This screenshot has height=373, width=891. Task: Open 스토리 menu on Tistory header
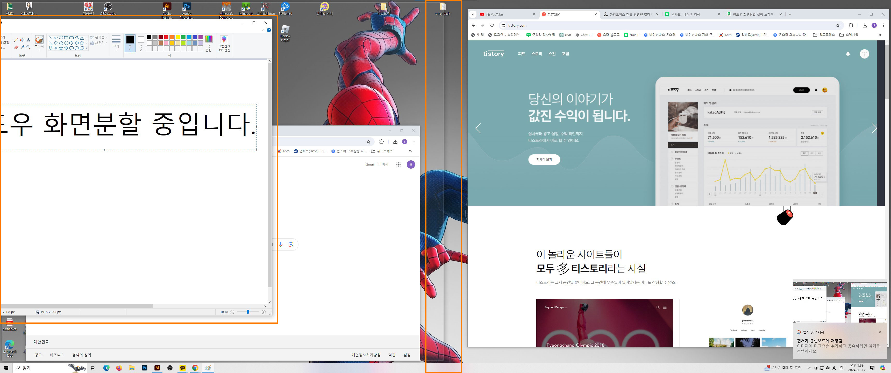pos(537,54)
